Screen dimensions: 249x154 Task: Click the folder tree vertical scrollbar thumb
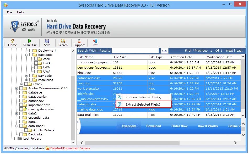(x=73, y=108)
